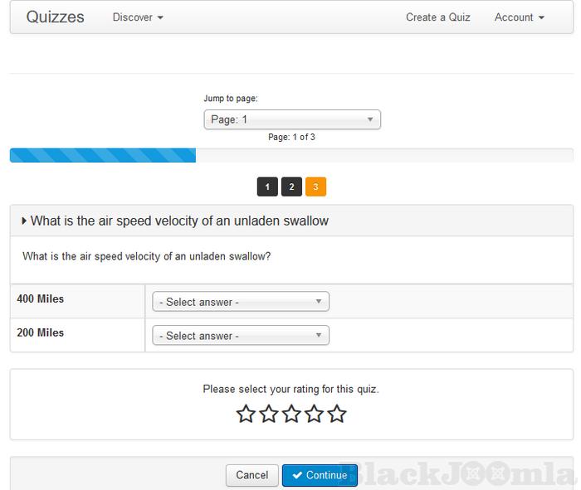The height and width of the screenshot is (490, 581).
Task: Open the Discover menu
Action: point(138,17)
